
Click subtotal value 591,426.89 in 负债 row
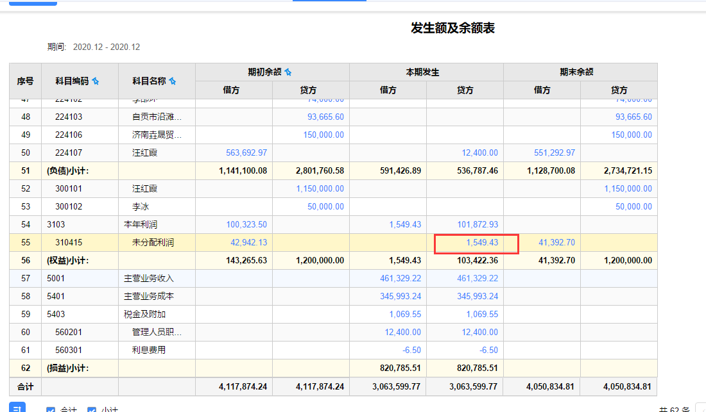tap(400, 170)
